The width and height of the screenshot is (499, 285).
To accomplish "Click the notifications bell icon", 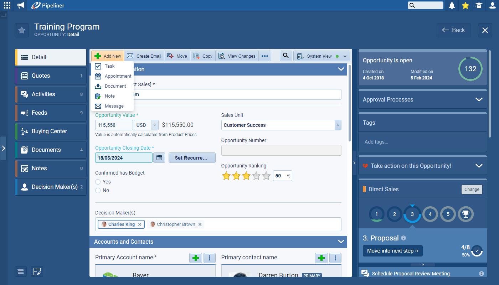I will click(452, 5).
